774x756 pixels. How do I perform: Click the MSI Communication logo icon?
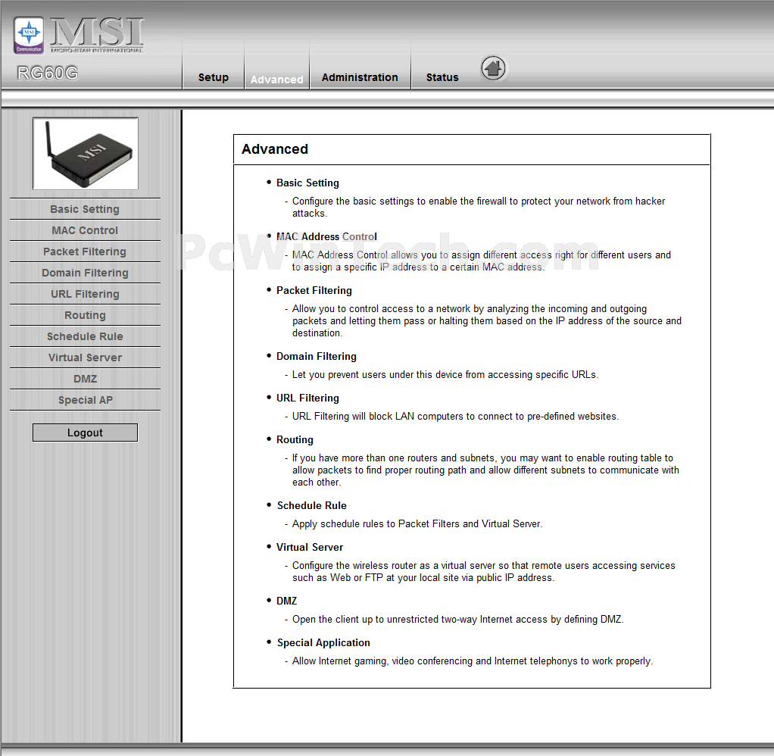[x=29, y=35]
